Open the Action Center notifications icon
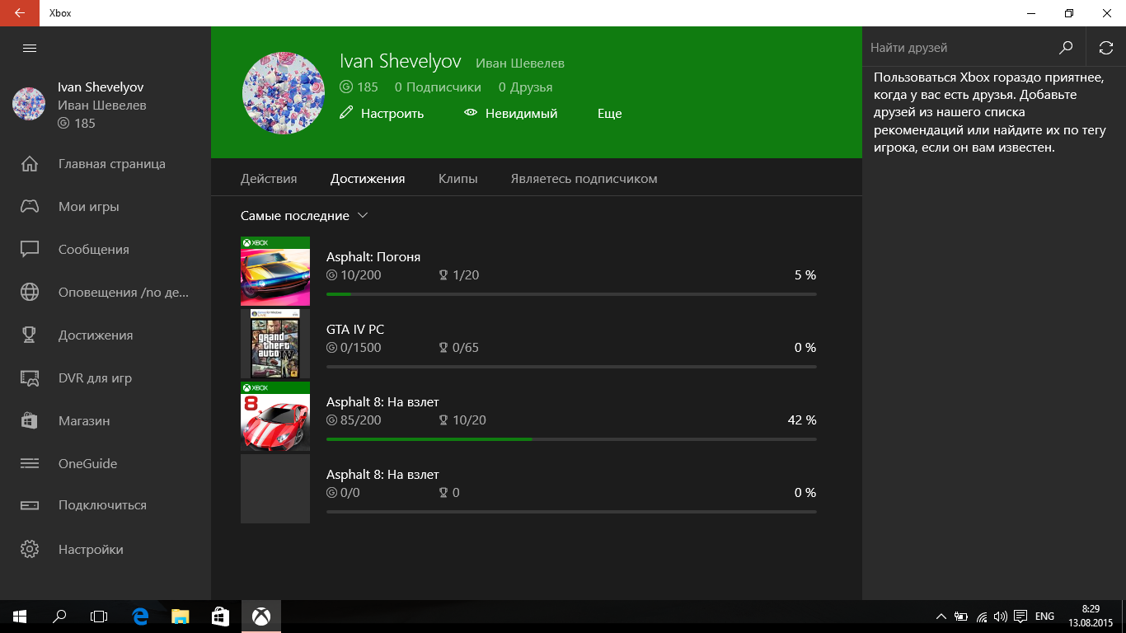This screenshot has width=1126, height=633. [1020, 617]
